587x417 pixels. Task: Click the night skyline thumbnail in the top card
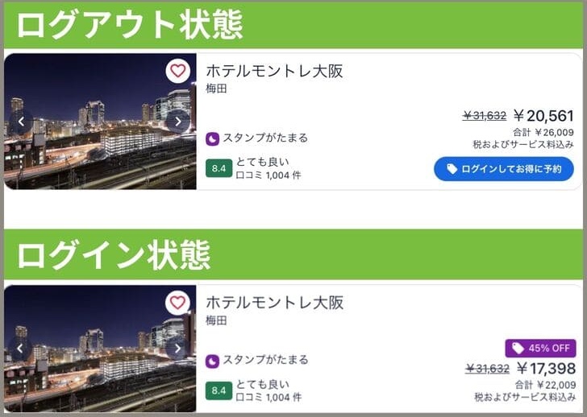pos(97,153)
